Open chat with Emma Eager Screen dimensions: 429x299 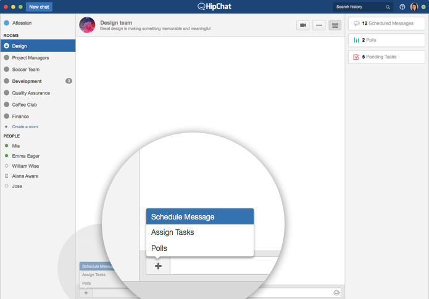point(38,156)
